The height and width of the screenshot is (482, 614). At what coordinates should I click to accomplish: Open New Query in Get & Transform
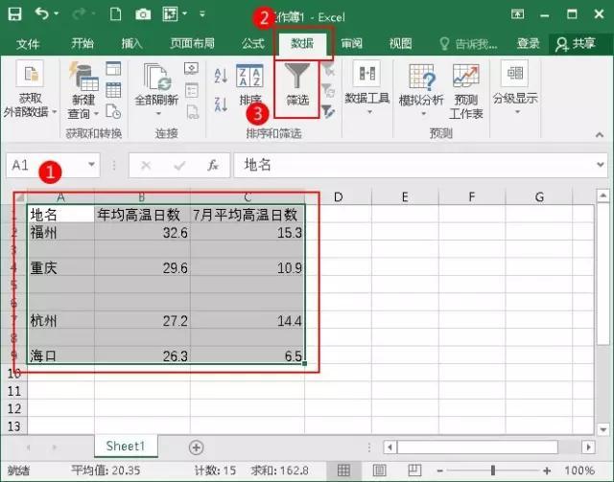click(83, 91)
